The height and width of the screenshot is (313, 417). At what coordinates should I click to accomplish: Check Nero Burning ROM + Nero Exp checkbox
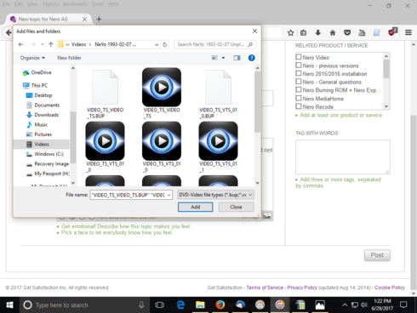click(299, 89)
